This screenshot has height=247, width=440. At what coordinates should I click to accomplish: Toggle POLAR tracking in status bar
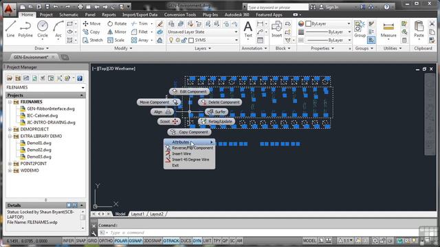pos(121,241)
